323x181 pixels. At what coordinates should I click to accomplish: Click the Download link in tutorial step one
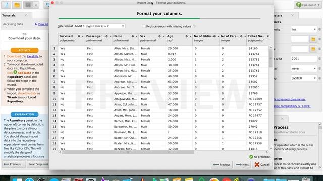[14, 56]
